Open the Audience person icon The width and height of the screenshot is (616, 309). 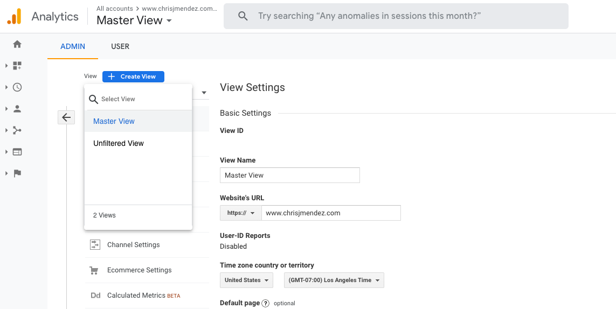tap(17, 109)
